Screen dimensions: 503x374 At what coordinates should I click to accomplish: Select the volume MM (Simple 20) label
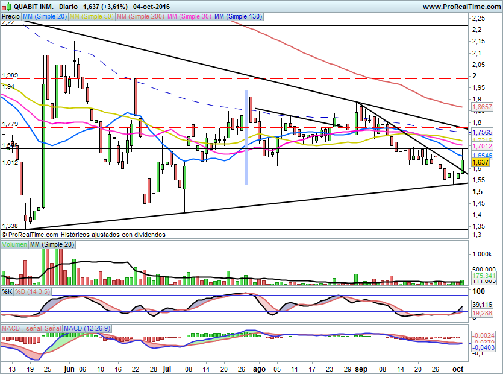53,244
